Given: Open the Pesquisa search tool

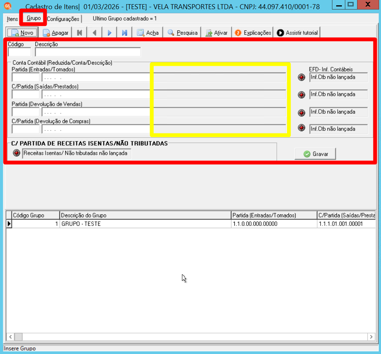Looking at the screenshot, I should pos(182,33).
